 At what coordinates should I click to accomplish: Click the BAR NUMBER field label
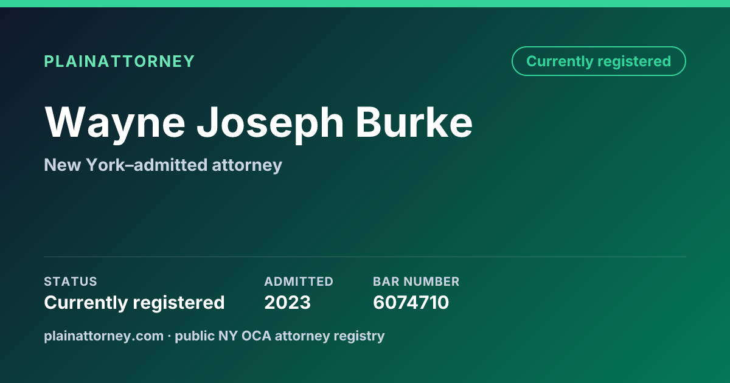416,281
